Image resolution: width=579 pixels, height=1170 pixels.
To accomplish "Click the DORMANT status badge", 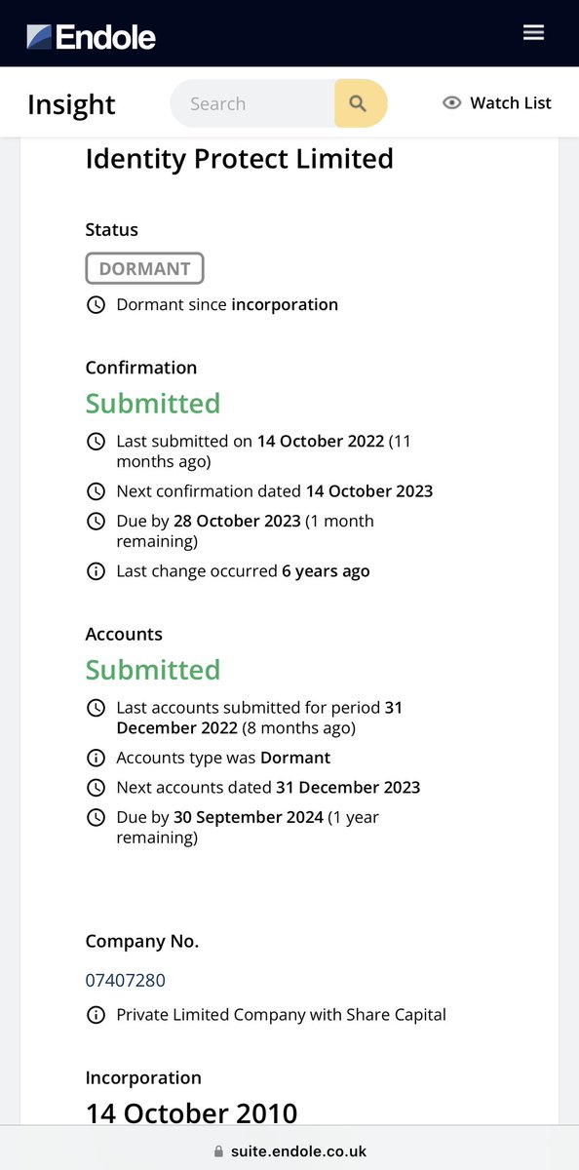I will tap(144, 268).
